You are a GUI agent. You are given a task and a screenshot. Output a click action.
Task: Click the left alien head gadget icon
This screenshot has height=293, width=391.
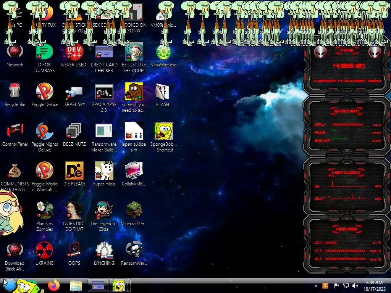click(320, 52)
